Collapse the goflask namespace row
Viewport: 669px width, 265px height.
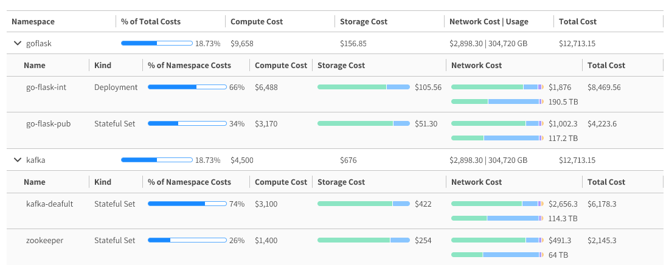pyautogui.click(x=17, y=44)
